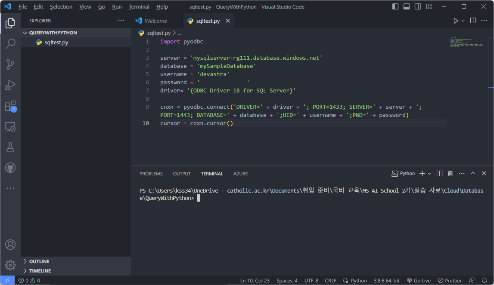The width and height of the screenshot is (494, 285).
Task: Open run options dropdown arrow beside play button
Action: 463,21
